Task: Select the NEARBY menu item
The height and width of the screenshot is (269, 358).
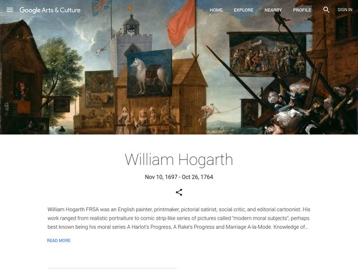Action: [x=273, y=10]
